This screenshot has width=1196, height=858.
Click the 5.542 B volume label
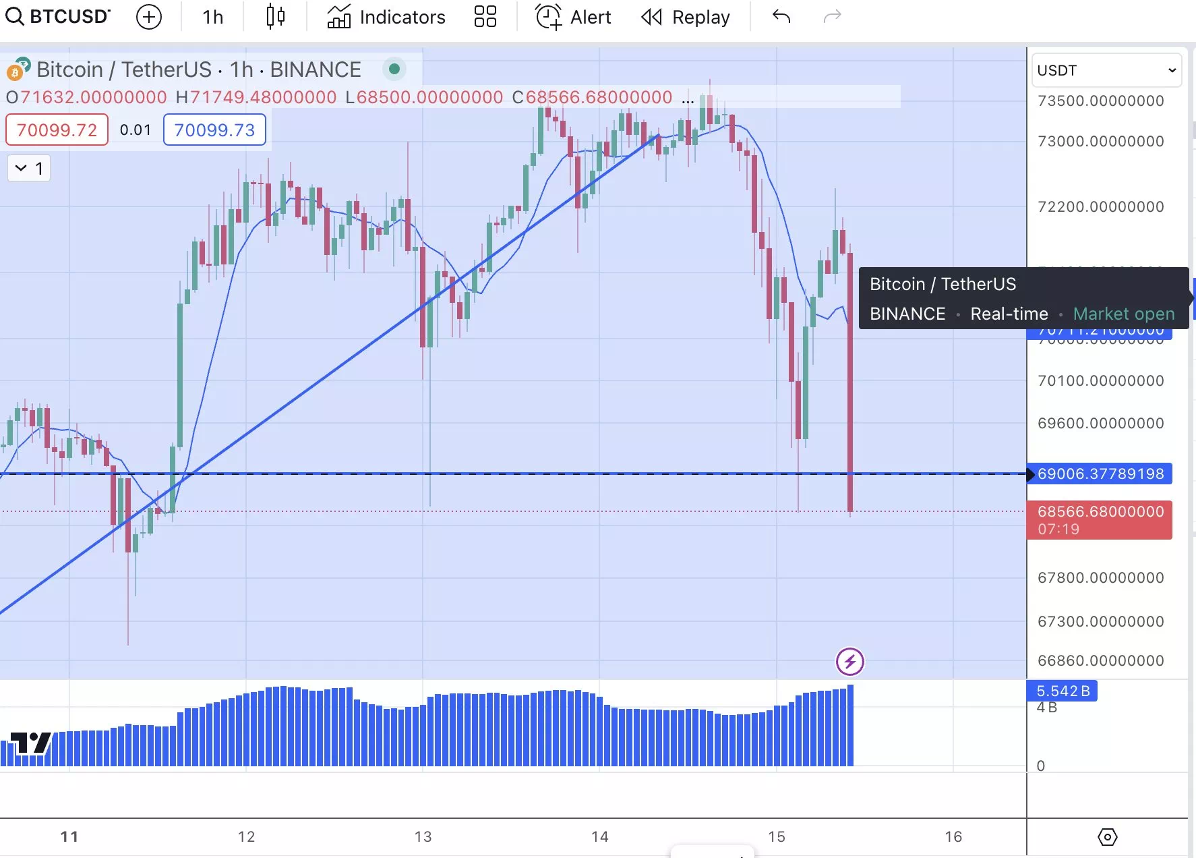[x=1063, y=691]
